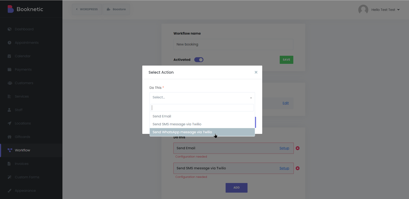The image size is (409, 199).
Task: Click the green SAVE button
Action: [286, 60]
